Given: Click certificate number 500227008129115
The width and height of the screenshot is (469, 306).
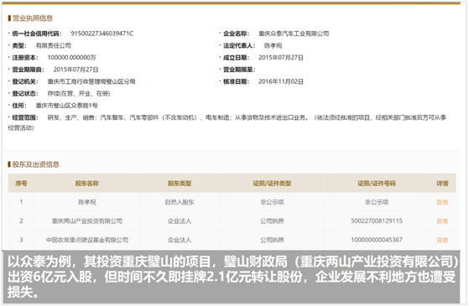Looking at the screenshot, I should coord(377,221).
